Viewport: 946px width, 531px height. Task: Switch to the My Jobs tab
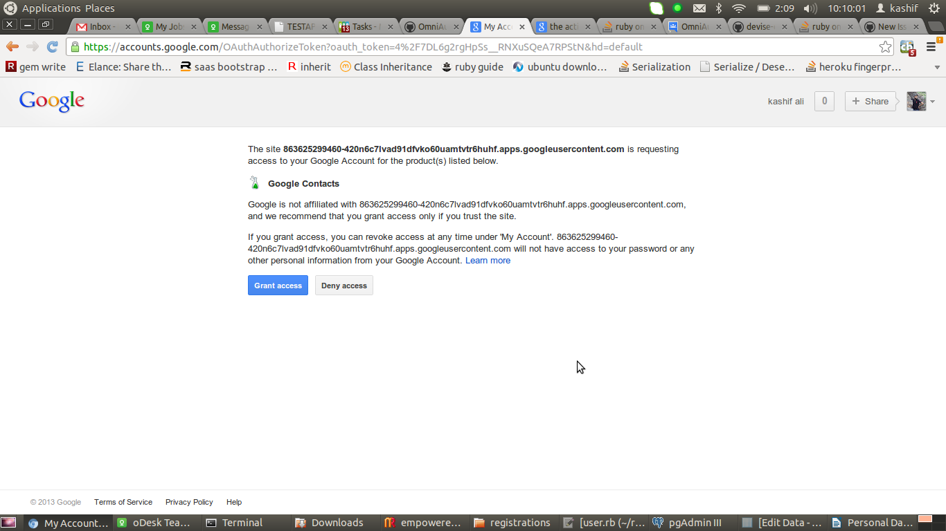(169, 27)
